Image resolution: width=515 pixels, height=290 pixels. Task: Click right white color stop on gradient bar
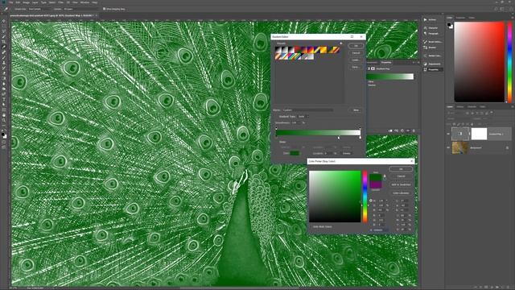coord(360,137)
